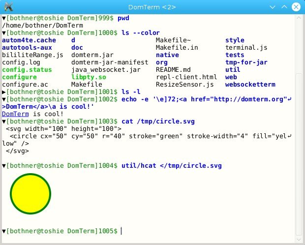Viewport: 305px width, 245px height.
Task: Click the X application icon in title bar
Action: click(x=8, y=7)
